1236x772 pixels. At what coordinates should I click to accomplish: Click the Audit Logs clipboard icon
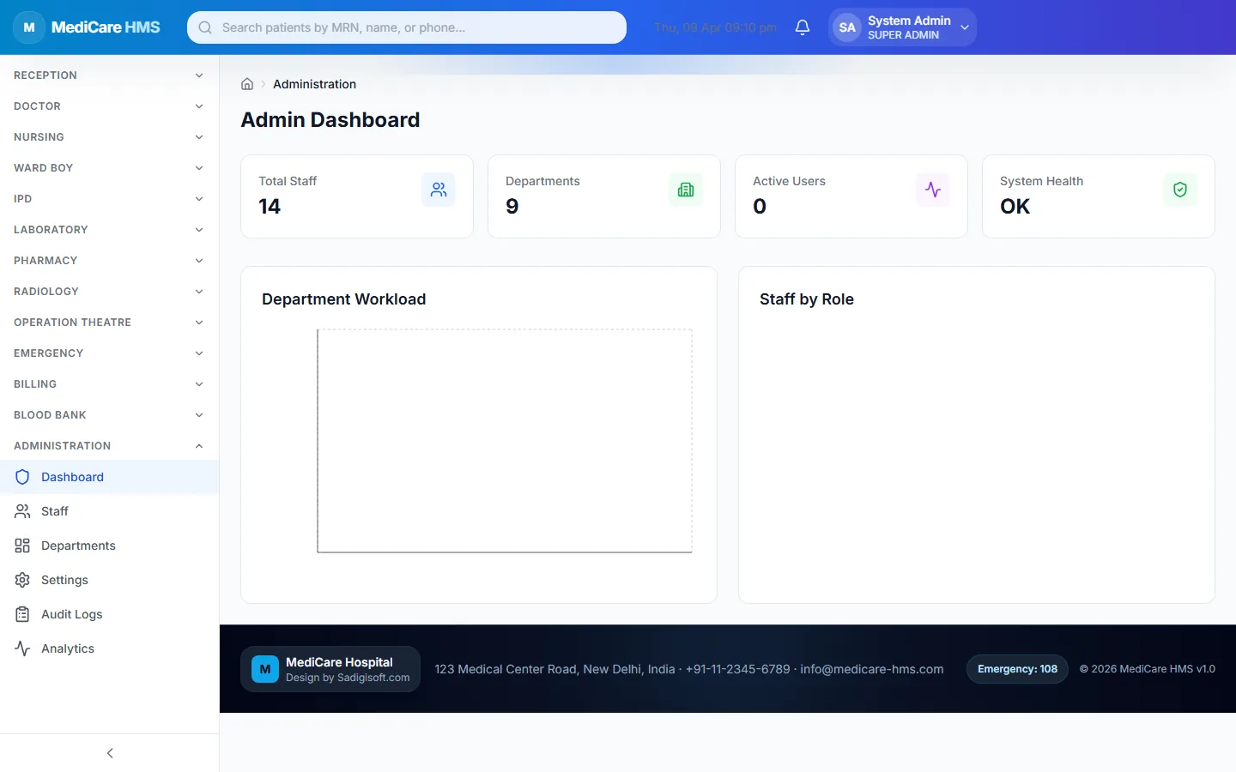[x=22, y=614]
